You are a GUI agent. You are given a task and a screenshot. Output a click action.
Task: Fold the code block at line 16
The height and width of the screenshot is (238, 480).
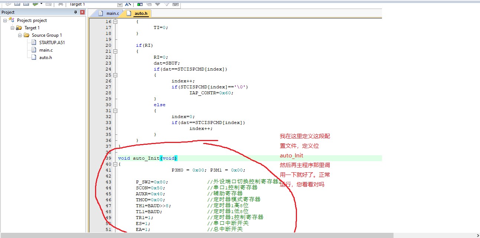[x=115, y=22]
